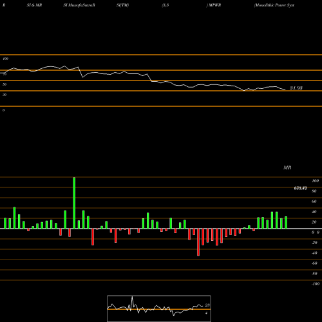Click the value 23 in mini chart
This screenshot has height=322, width=322.
click(x=207, y=305)
